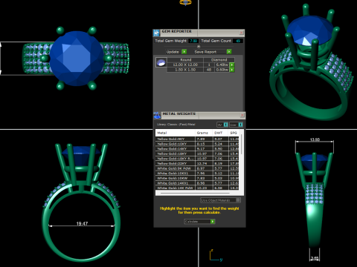Select the Yellow Gold 14KY row
357x267 pixels.
197,148
